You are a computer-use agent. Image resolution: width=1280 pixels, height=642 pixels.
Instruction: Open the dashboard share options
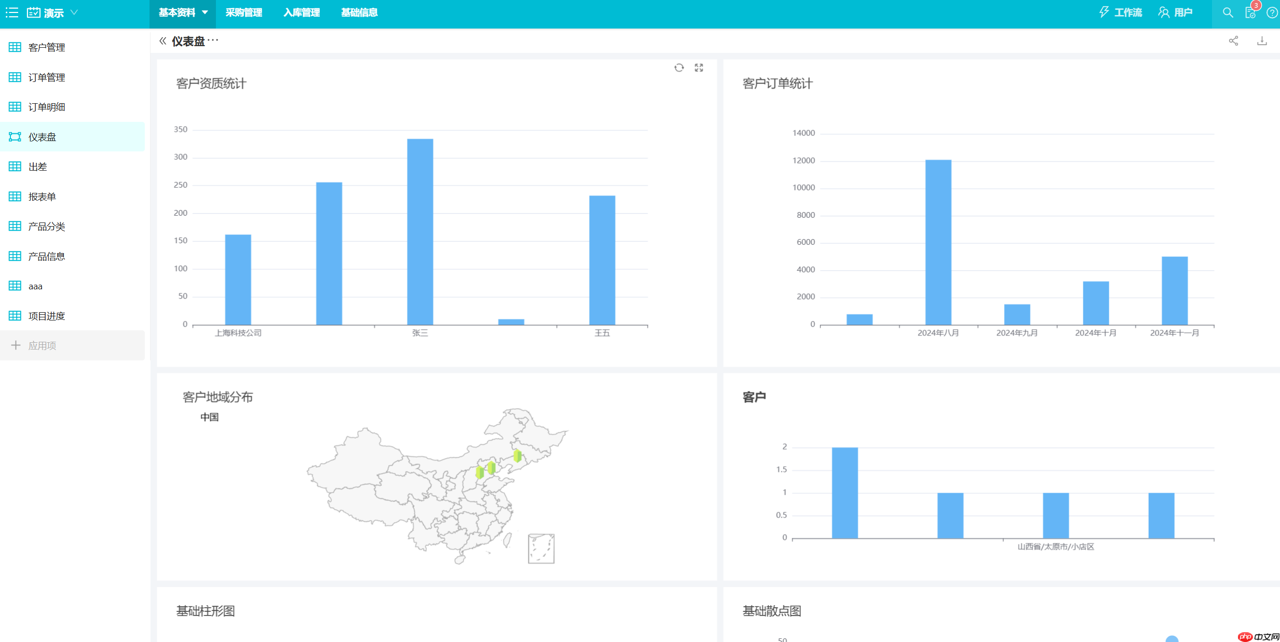(x=1234, y=40)
